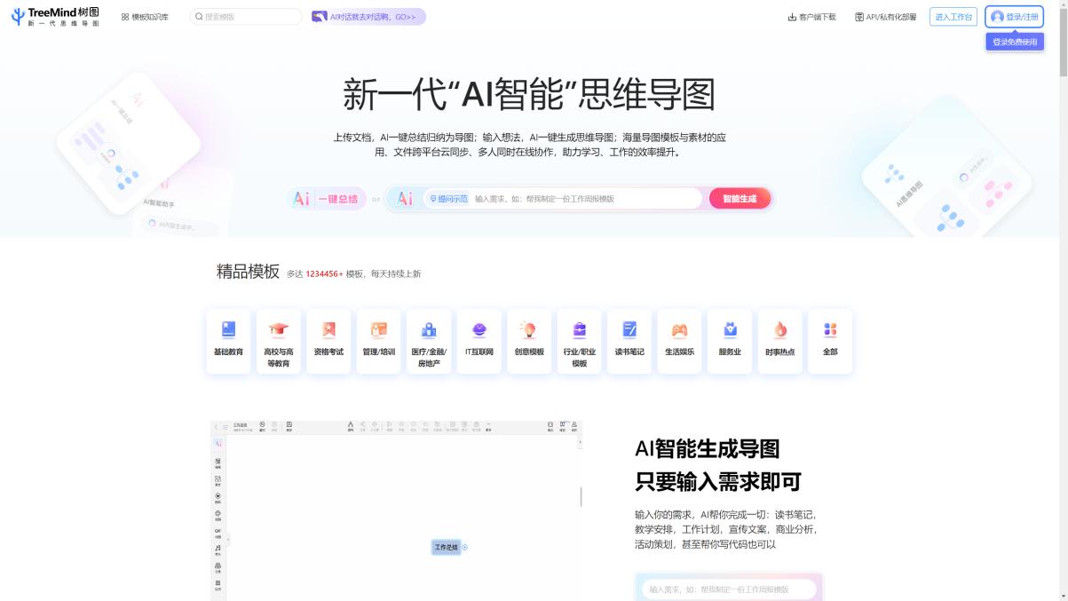1068x601 pixels.
Task: Click the plus button beside 工作总结 node
Action: tap(465, 547)
